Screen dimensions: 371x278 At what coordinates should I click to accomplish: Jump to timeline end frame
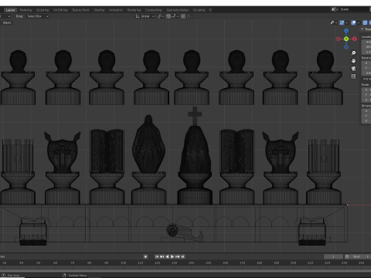point(182,256)
